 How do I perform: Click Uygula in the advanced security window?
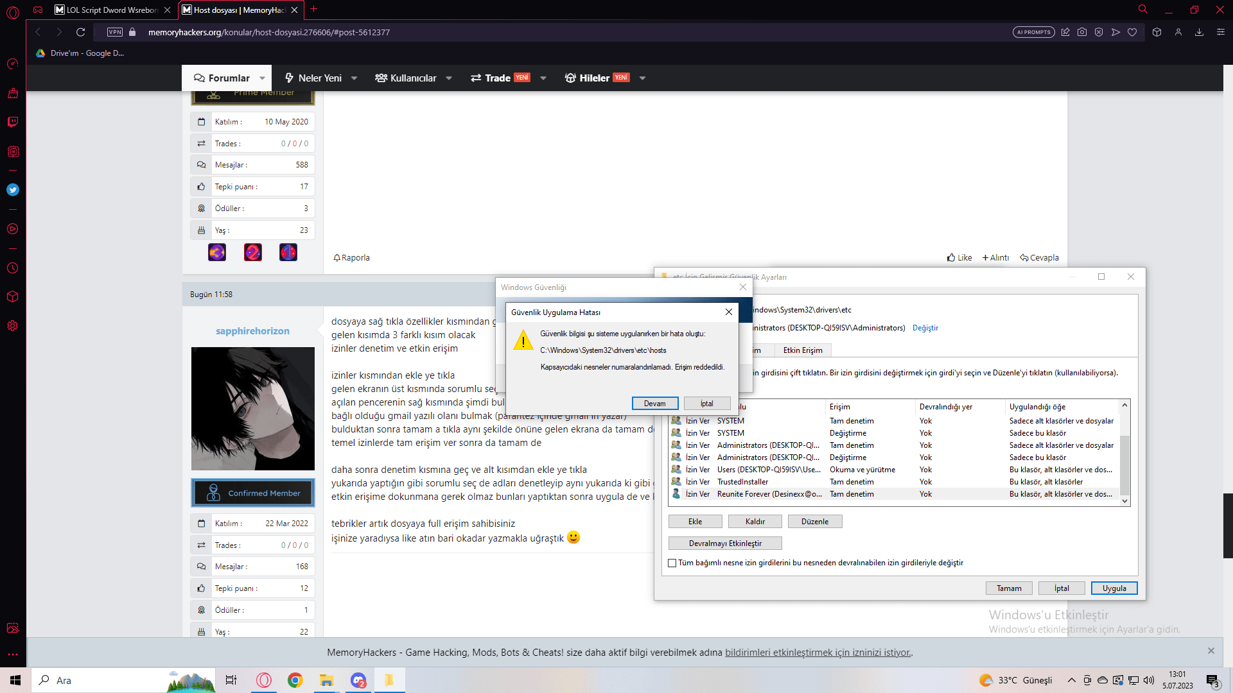1114,588
